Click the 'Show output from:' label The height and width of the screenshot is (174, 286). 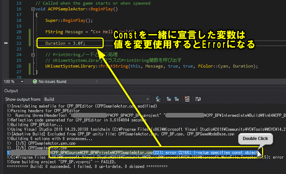[23, 99]
